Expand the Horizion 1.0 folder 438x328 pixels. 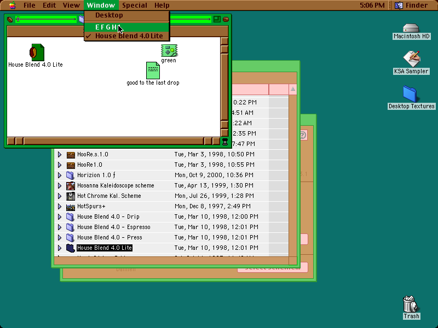point(60,175)
